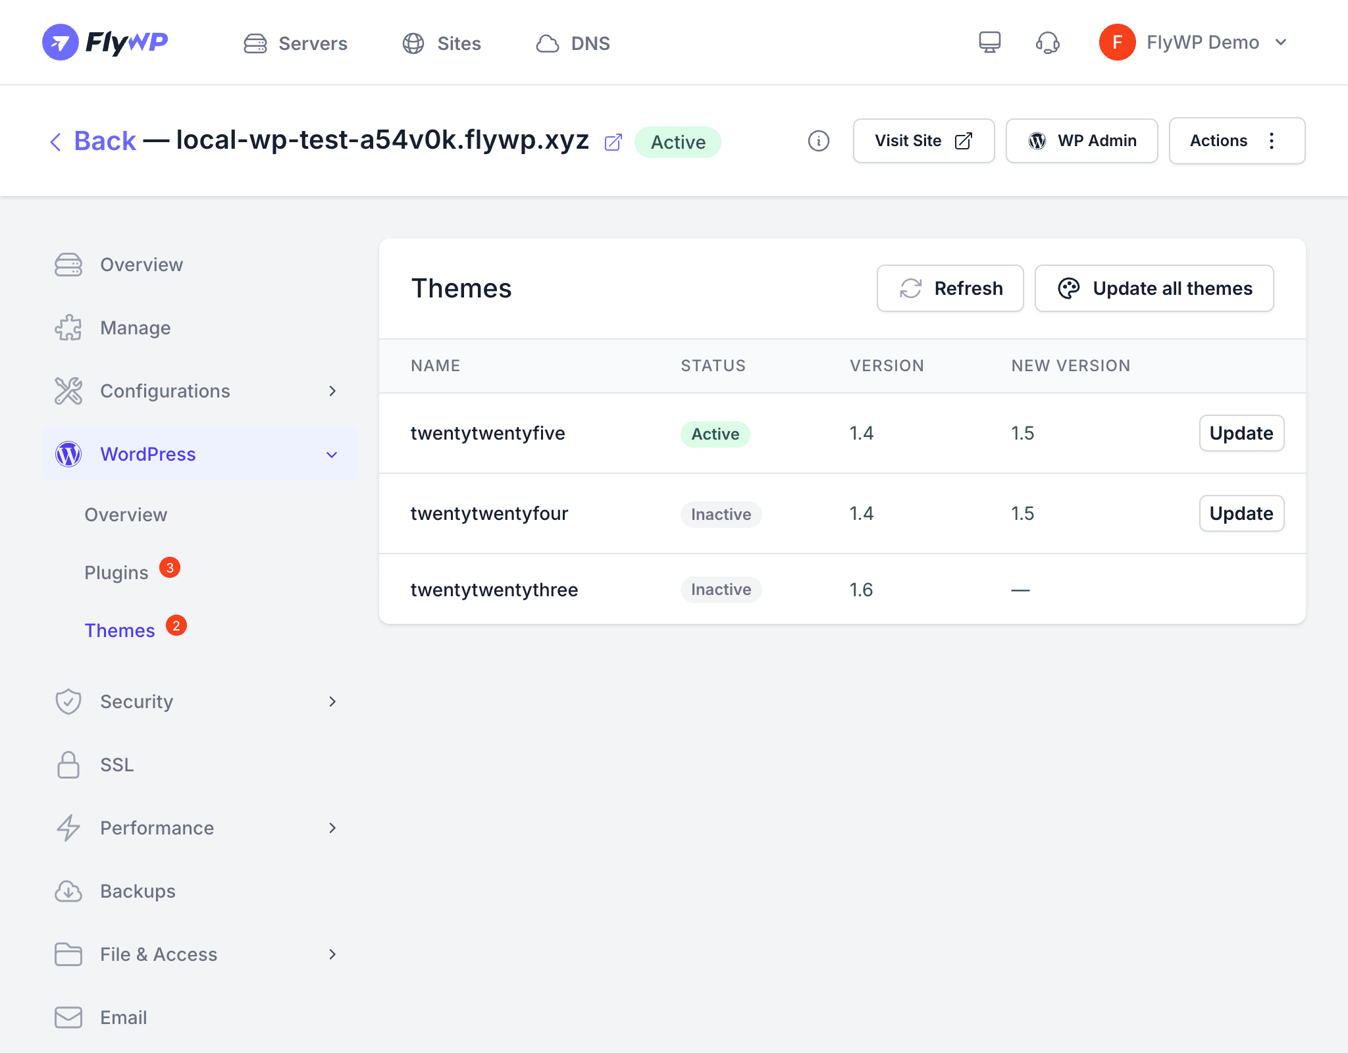The width and height of the screenshot is (1348, 1053).
Task: Click new version 1.5 for twentytwentyfive
Action: (1022, 433)
